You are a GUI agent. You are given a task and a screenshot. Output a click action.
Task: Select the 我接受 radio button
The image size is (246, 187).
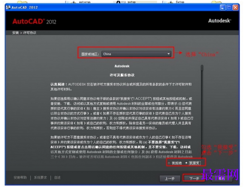(x=186, y=163)
